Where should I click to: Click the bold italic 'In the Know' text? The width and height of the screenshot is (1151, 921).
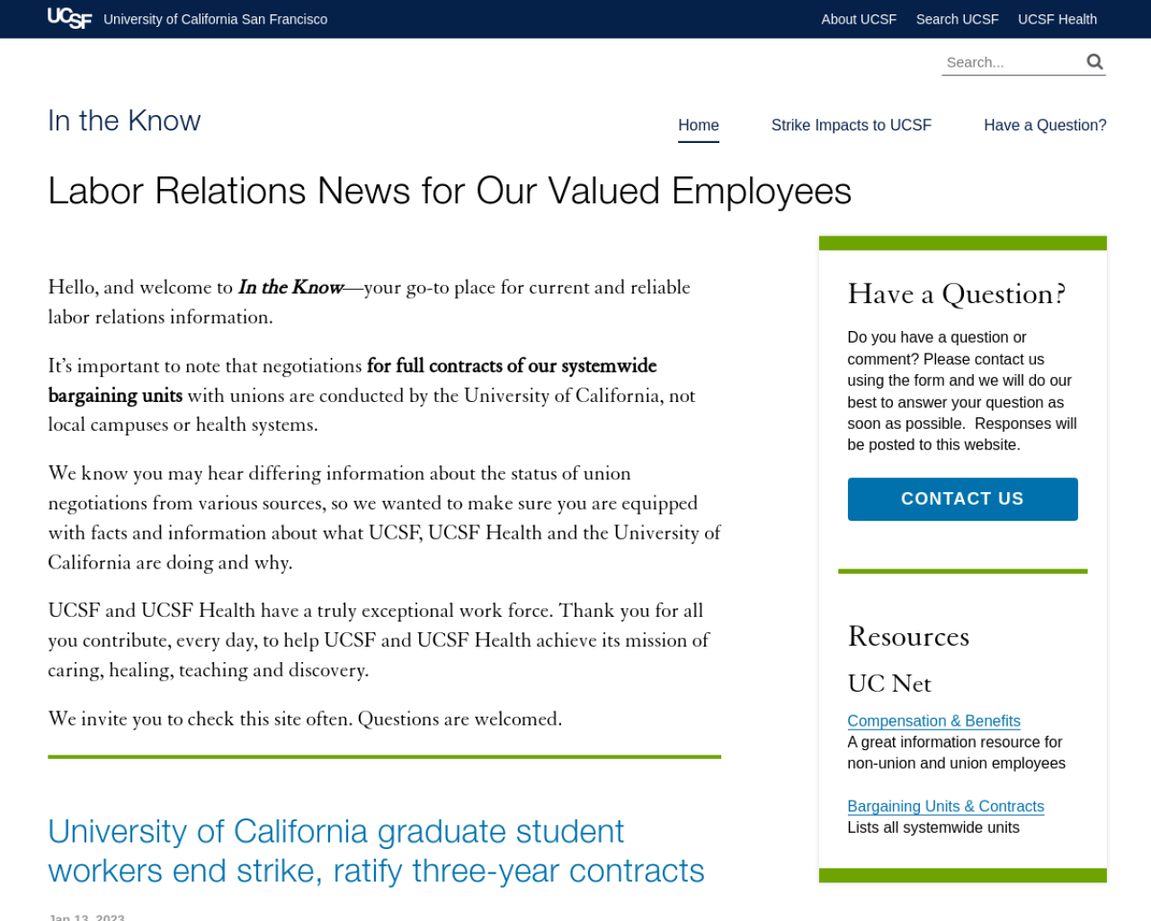tap(290, 287)
